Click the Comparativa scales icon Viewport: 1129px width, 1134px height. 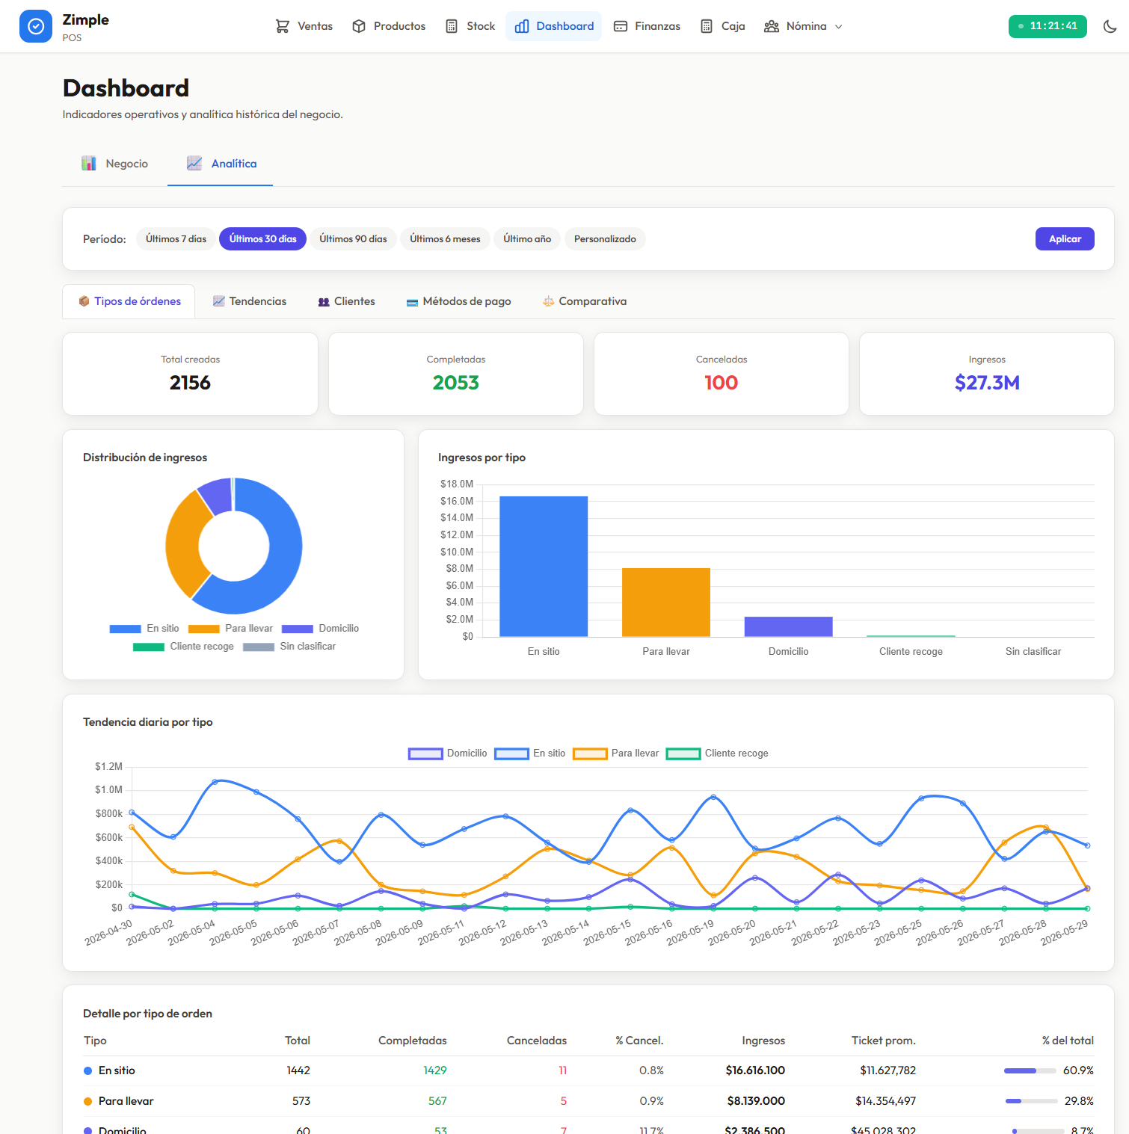coord(549,301)
